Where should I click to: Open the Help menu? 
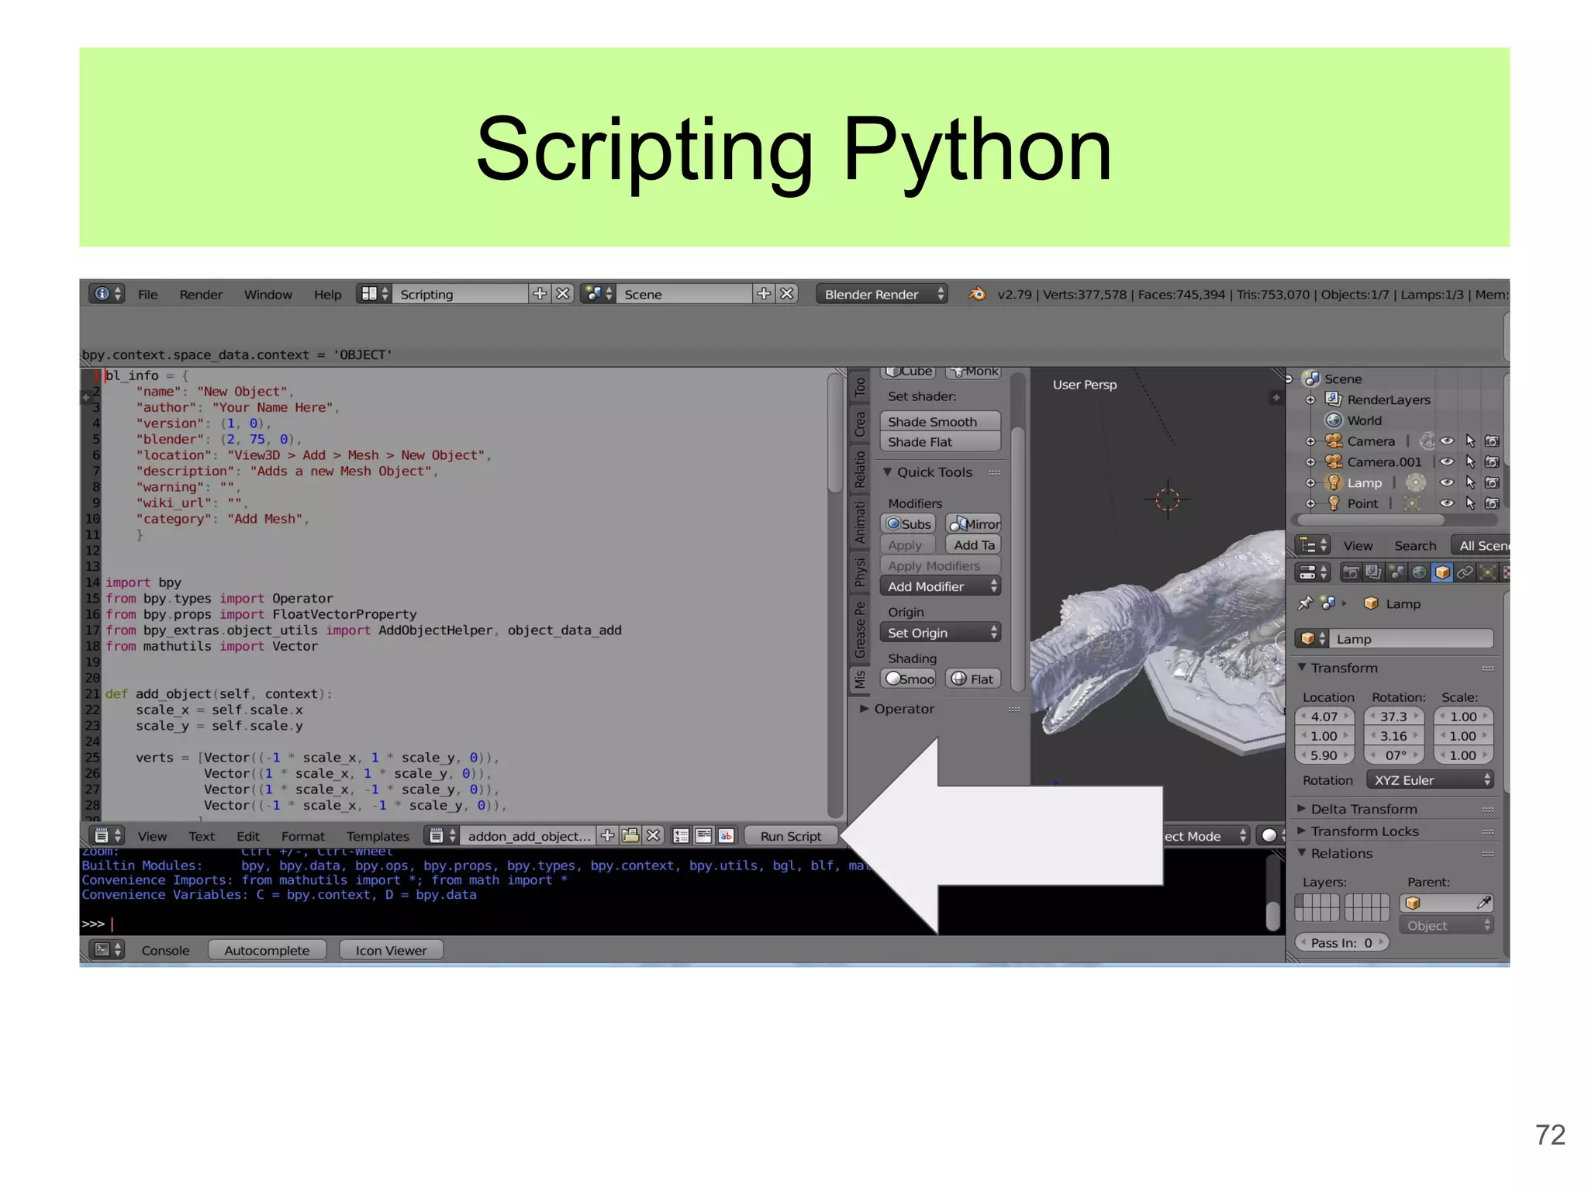coord(327,294)
